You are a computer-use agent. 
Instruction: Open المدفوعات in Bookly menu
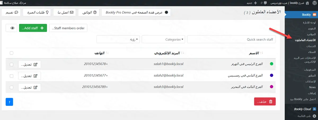point(310,70)
